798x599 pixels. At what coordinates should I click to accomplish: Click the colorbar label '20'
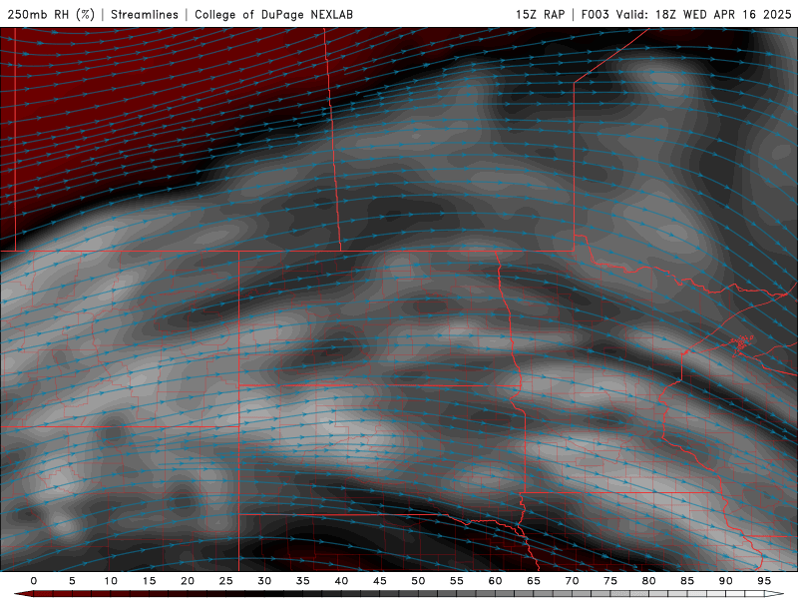click(188, 581)
